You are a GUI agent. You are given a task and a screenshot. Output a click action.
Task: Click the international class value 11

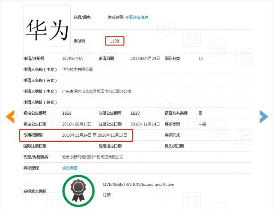click(201, 58)
